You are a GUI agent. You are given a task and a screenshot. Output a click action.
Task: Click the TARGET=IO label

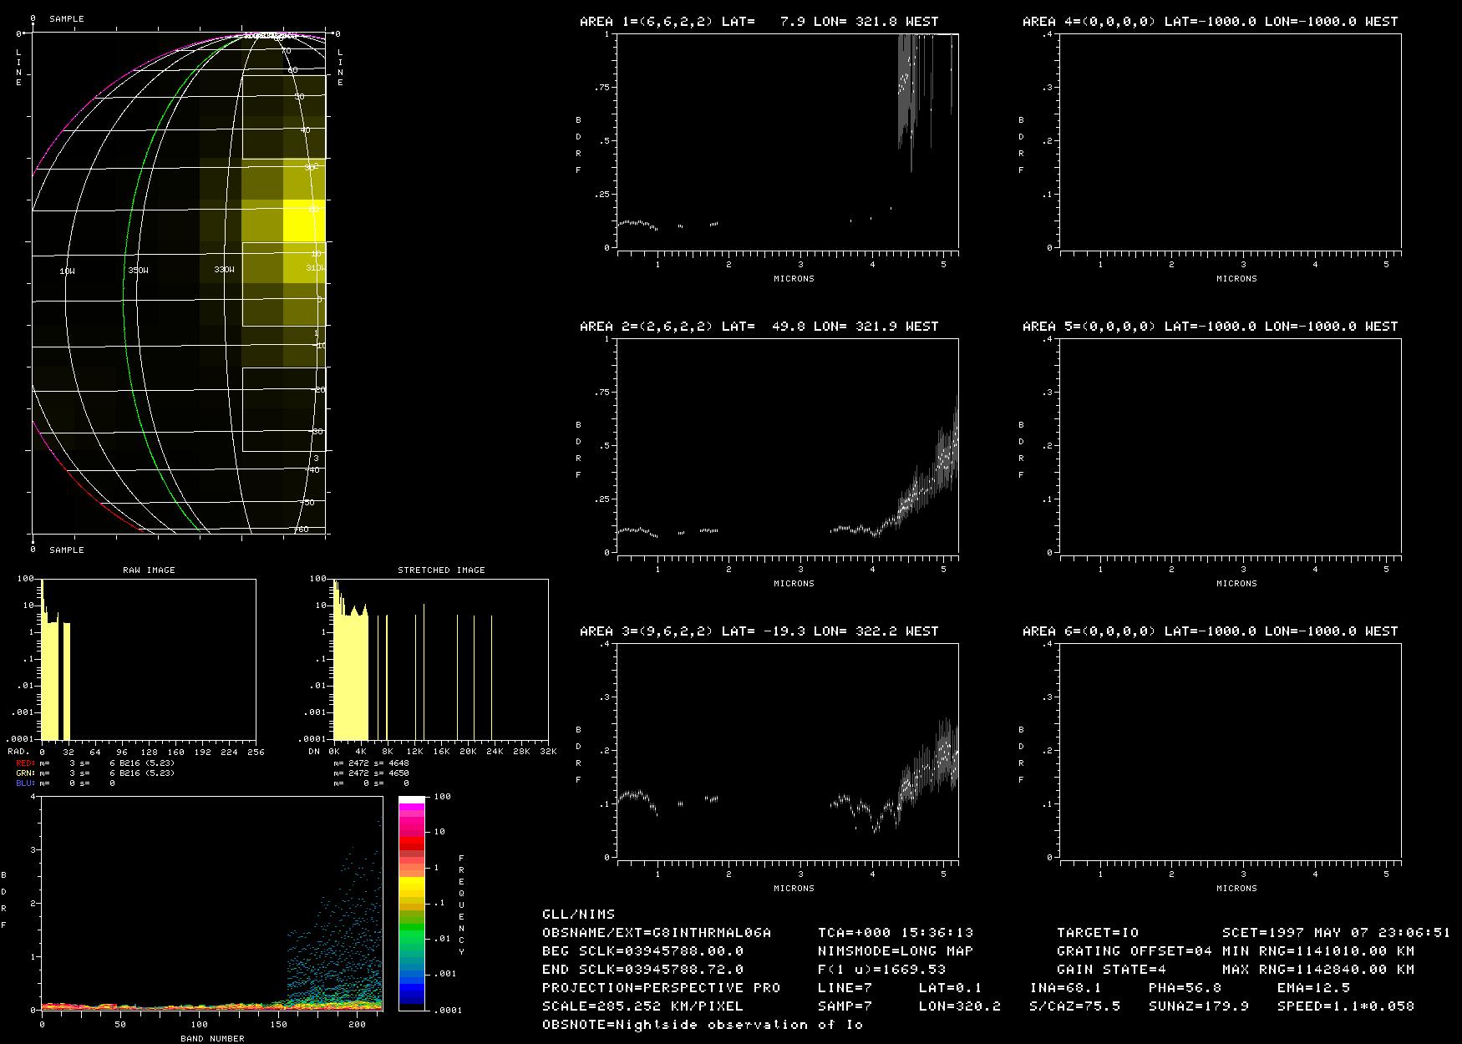coord(1098,933)
